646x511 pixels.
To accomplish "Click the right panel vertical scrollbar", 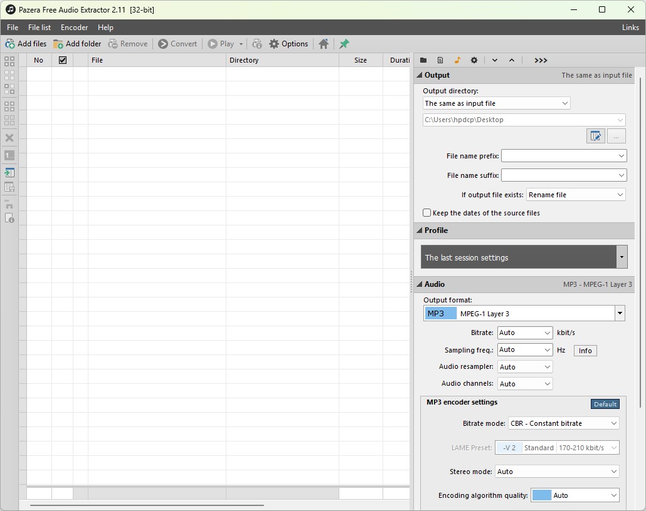I will tap(640, 243).
